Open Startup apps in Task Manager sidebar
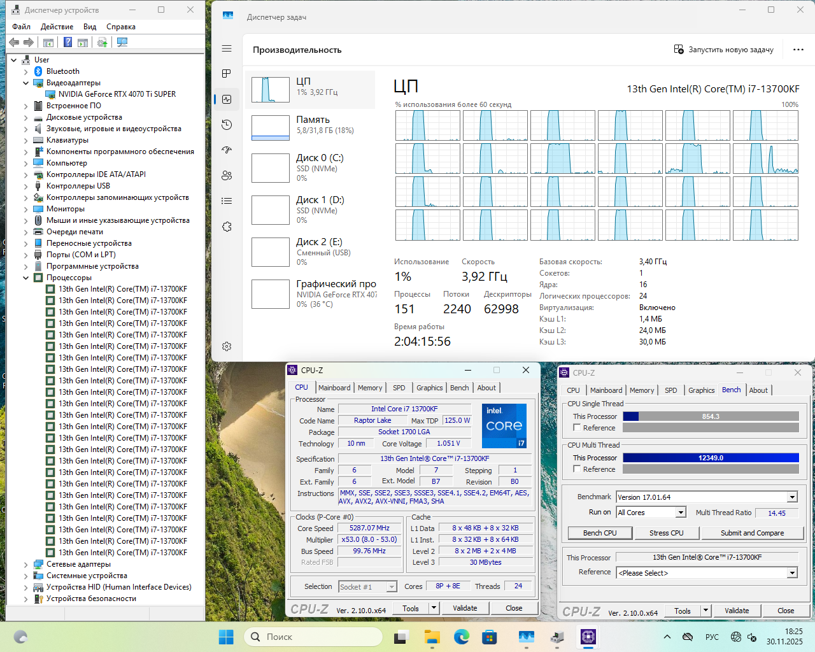This screenshot has width=815, height=652. pyautogui.click(x=227, y=150)
